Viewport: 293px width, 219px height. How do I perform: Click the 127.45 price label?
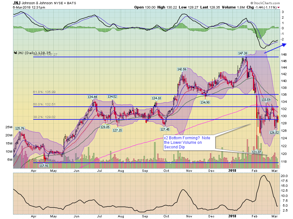click(165, 129)
